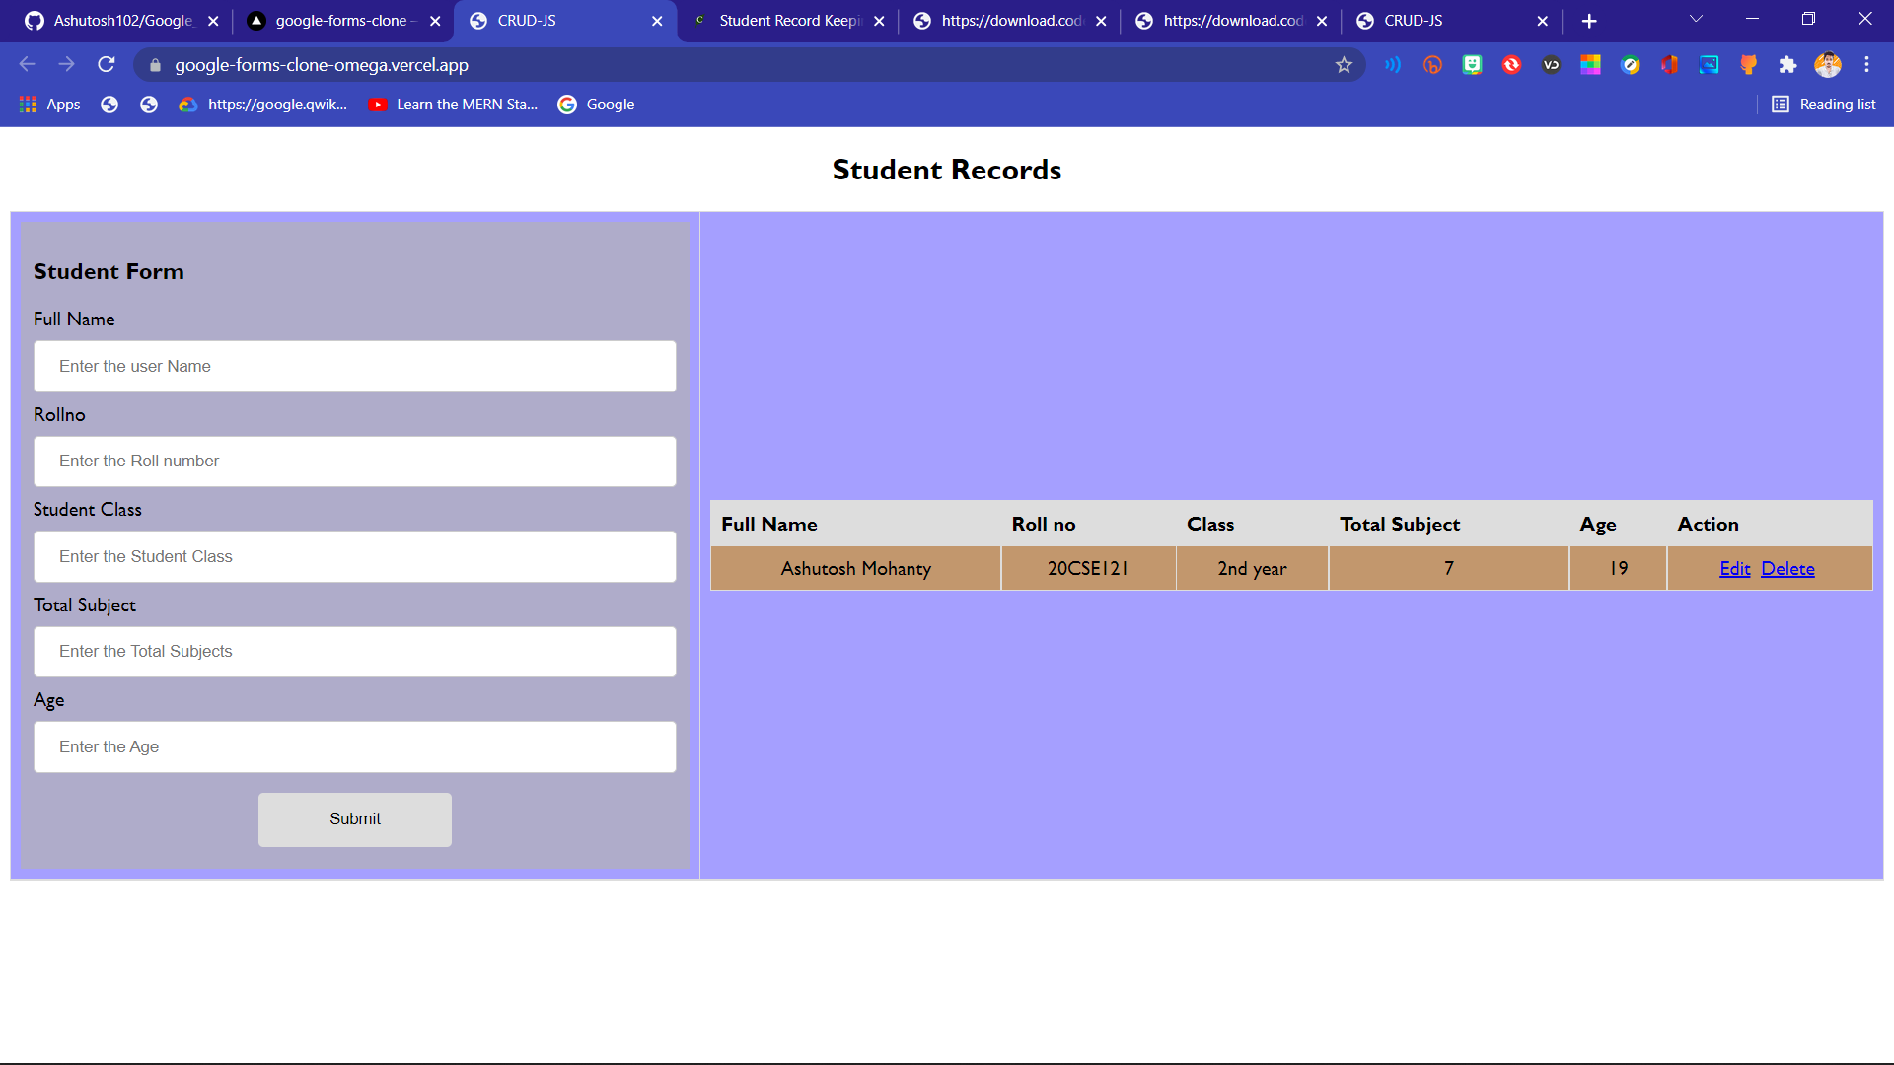The height and width of the screenshot is (1065, 1894).
Task: Open the Apps grid shortcut
Action: 49,105
